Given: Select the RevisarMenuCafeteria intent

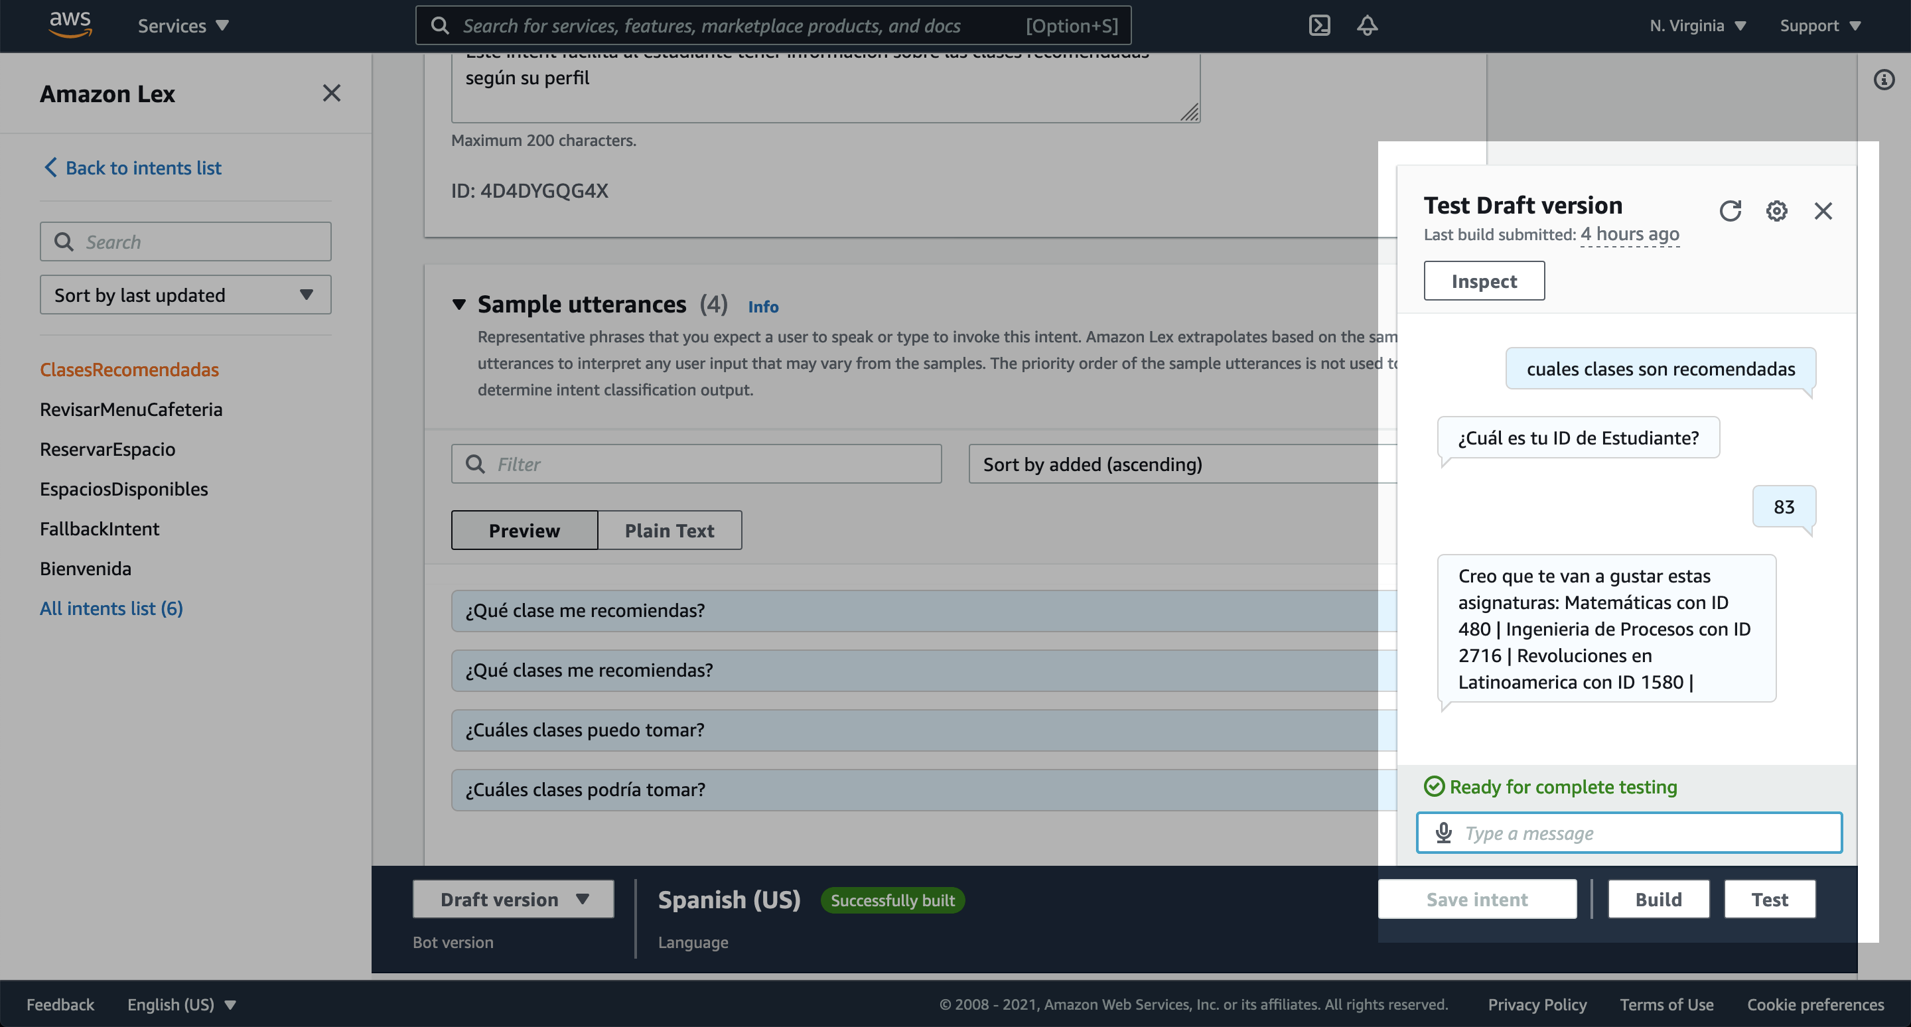Looking at the screenshot, I should click(x=131, y=409).
